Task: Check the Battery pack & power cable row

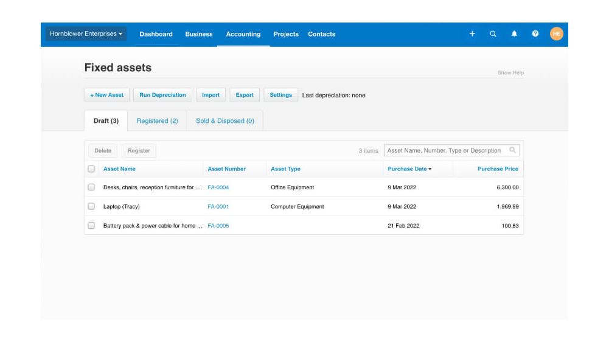Action: click(91, 225)
